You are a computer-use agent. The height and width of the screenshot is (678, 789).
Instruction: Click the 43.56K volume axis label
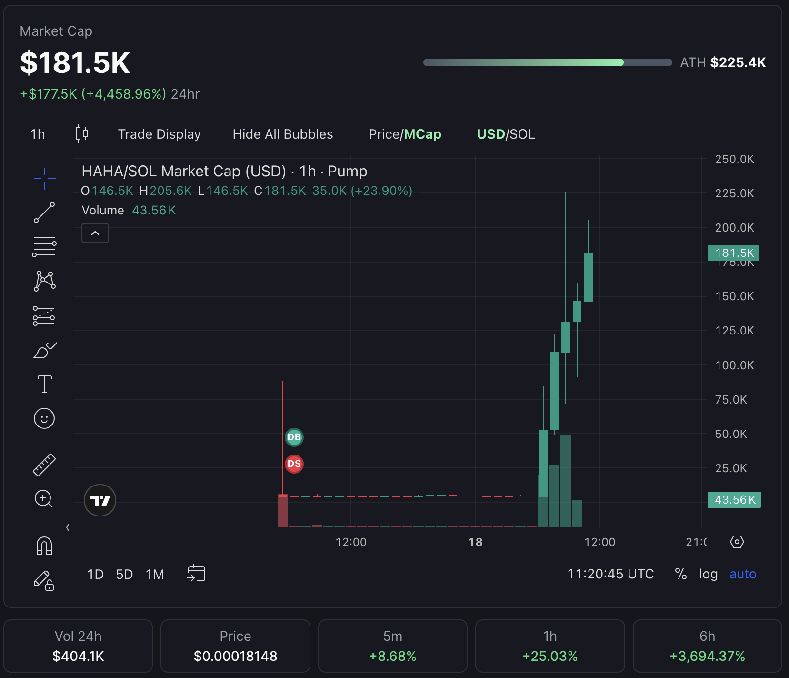click(x=735, y=500)
